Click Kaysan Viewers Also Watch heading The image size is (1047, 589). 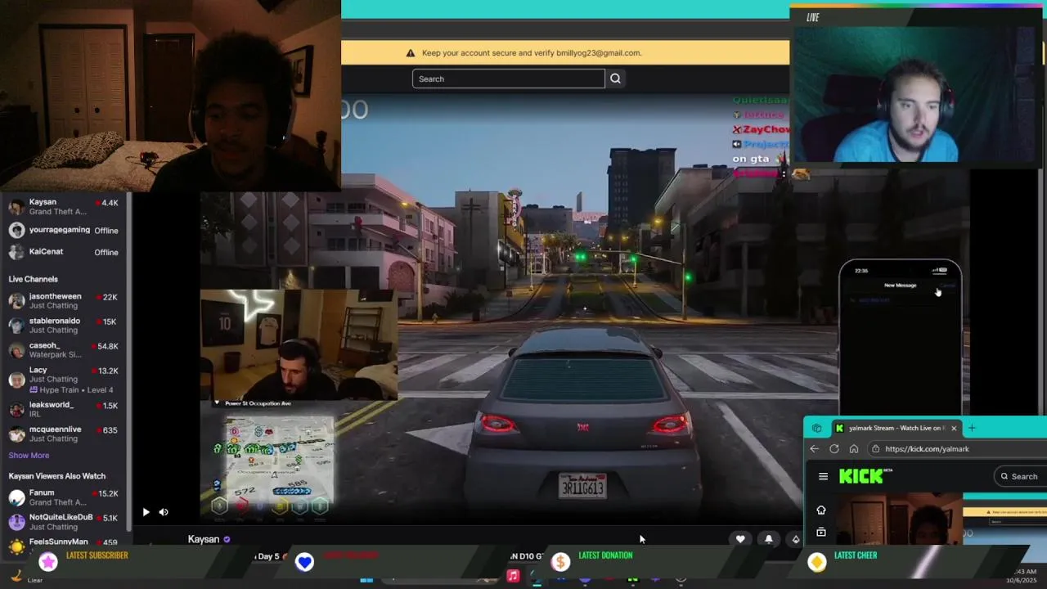[x=57, y=476]
